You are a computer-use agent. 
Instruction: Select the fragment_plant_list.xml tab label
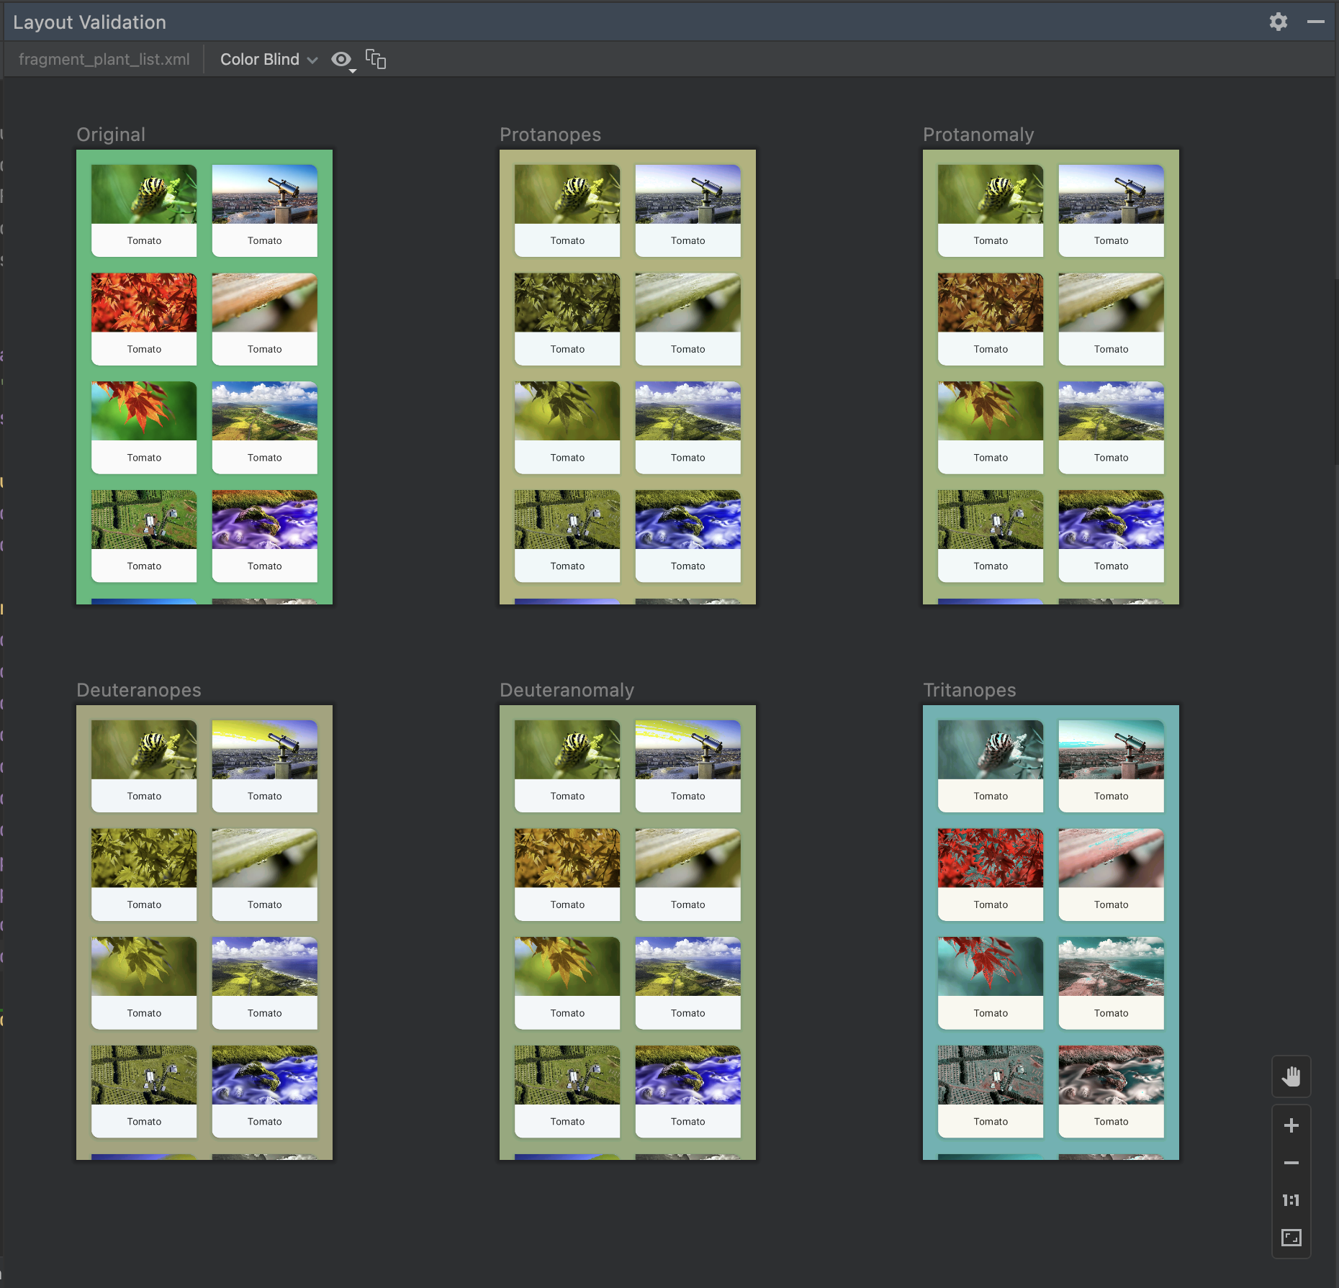tap(104, 59)
